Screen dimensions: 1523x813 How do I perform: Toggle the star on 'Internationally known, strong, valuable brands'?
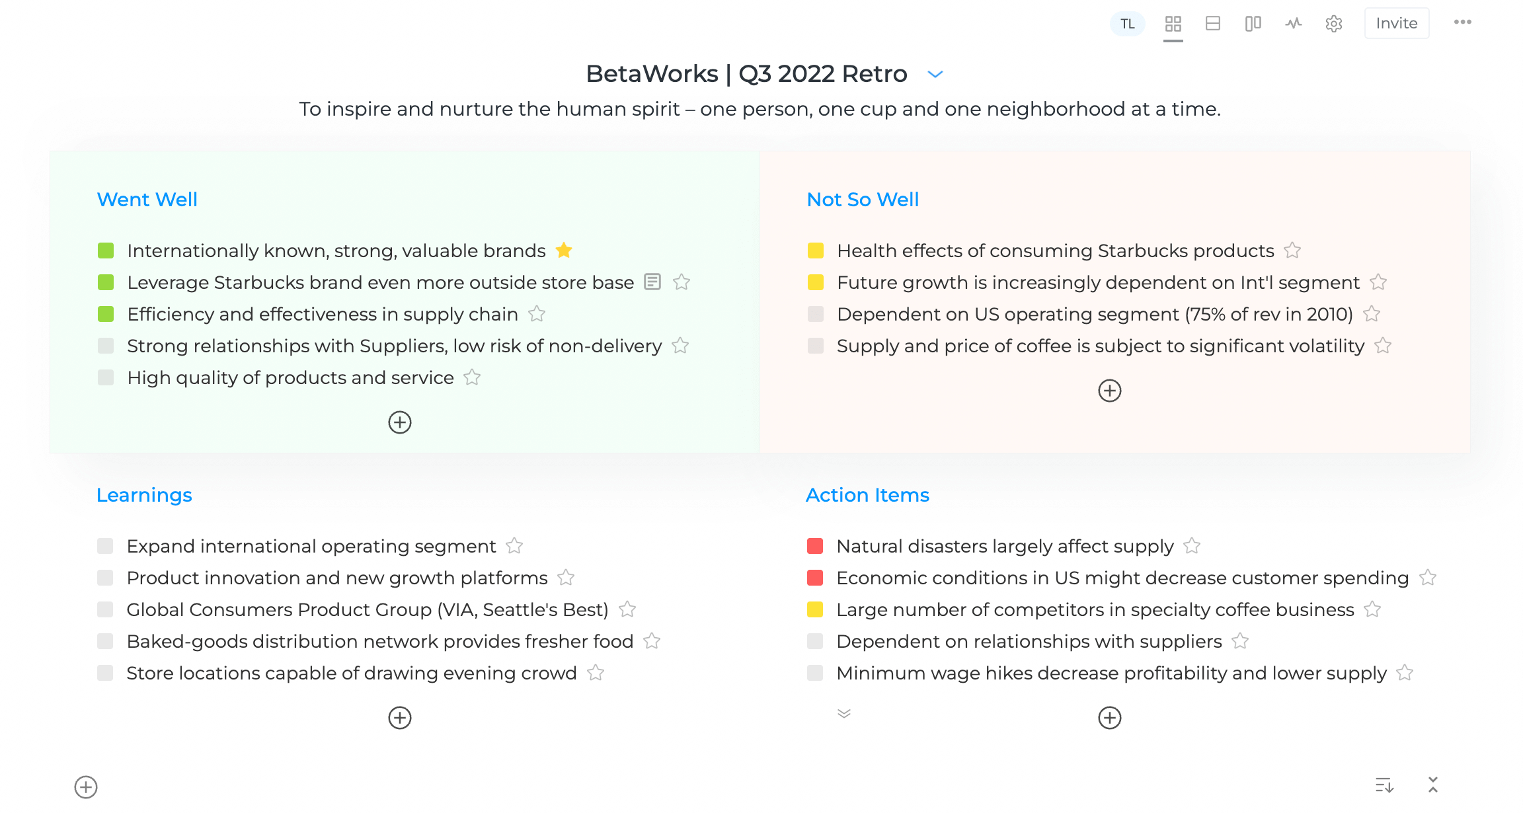[x=564, y=251]
